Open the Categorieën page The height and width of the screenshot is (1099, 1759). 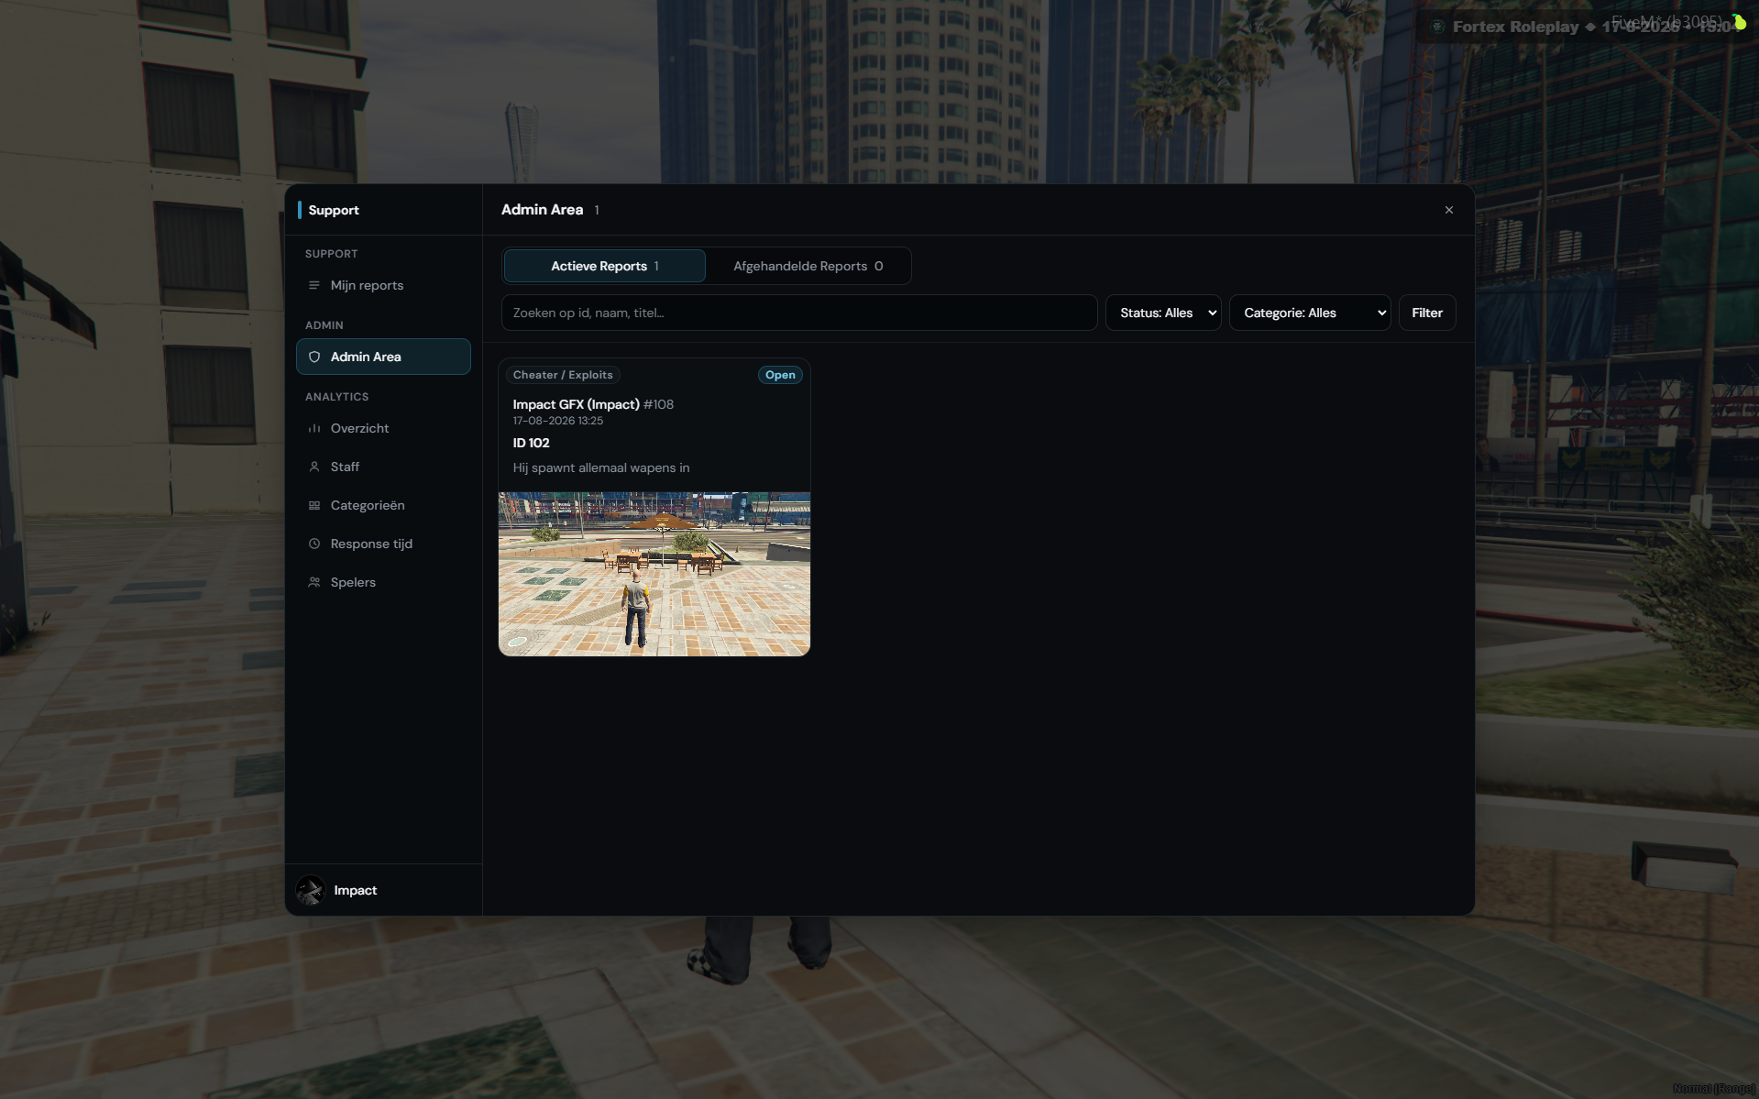(383, 505)
